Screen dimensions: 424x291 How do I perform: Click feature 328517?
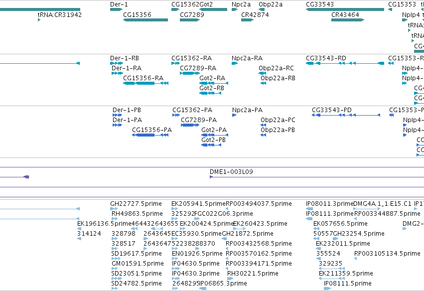pyautogui.click(x=115, y=249)
